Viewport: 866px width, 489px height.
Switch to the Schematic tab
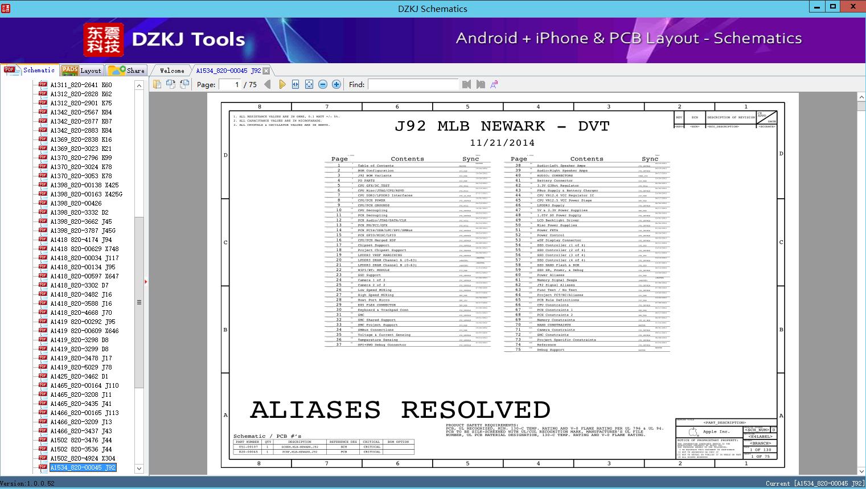coord(30,70)
